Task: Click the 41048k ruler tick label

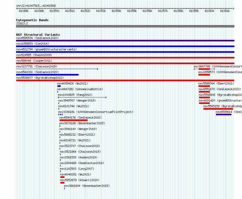Action: [24, 11]
